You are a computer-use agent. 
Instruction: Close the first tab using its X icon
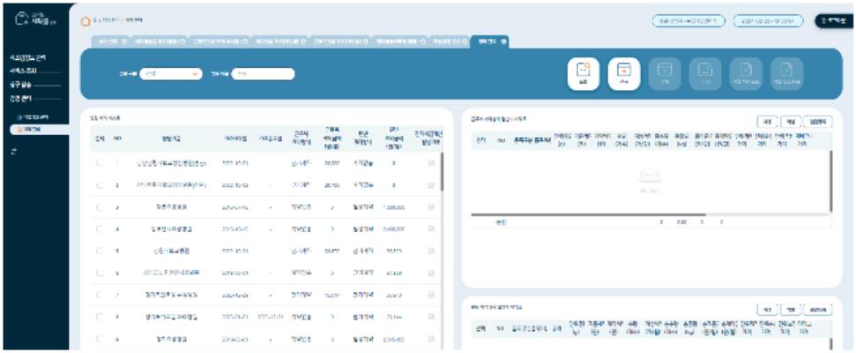[x=126, y=41]
